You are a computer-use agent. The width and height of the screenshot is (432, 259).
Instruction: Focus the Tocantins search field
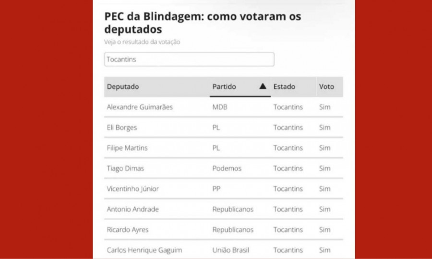pos(189,59)
